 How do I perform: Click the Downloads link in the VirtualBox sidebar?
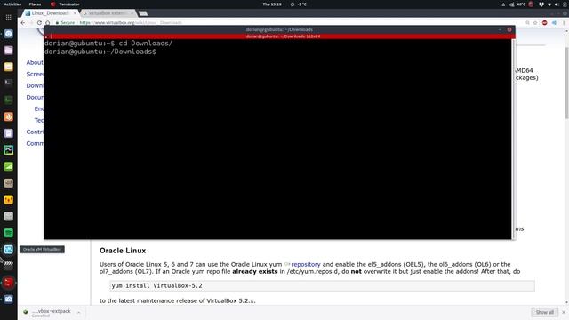coord(35,85)
